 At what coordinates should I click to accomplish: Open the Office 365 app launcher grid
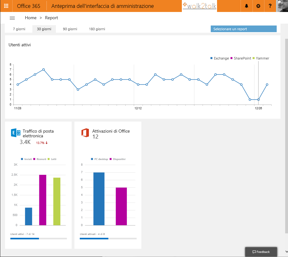pyautogui.click(x=6, y=6)
